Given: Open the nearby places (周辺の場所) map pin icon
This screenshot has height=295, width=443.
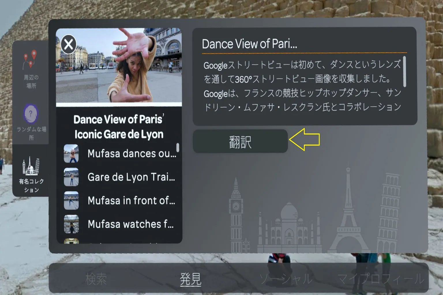Looking at the screenshot, I should (x=30, y=59).
